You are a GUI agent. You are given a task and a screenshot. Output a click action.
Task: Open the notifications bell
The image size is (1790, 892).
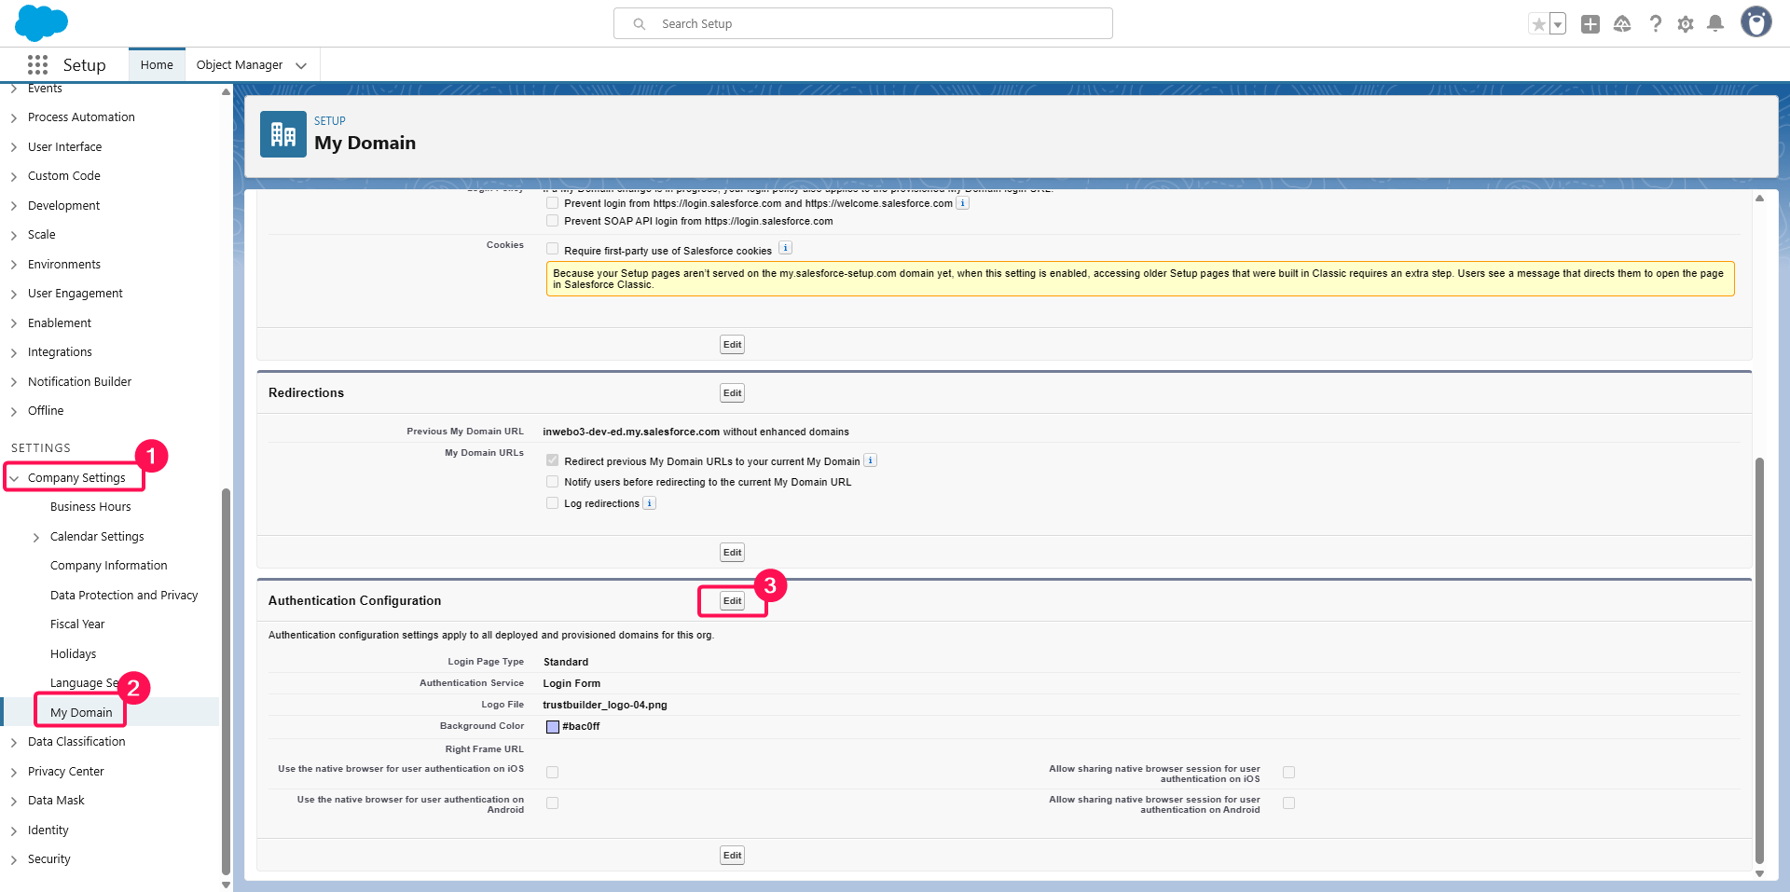coord(1715,24)
